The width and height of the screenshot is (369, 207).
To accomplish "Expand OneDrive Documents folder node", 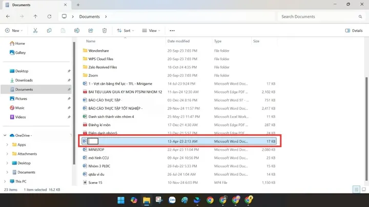I will pyautogui.click(x=7, y=172).
